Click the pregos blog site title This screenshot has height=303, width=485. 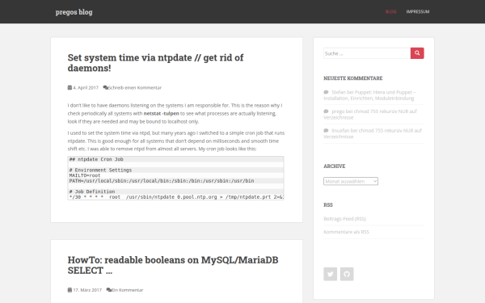(x=74, y=12)
